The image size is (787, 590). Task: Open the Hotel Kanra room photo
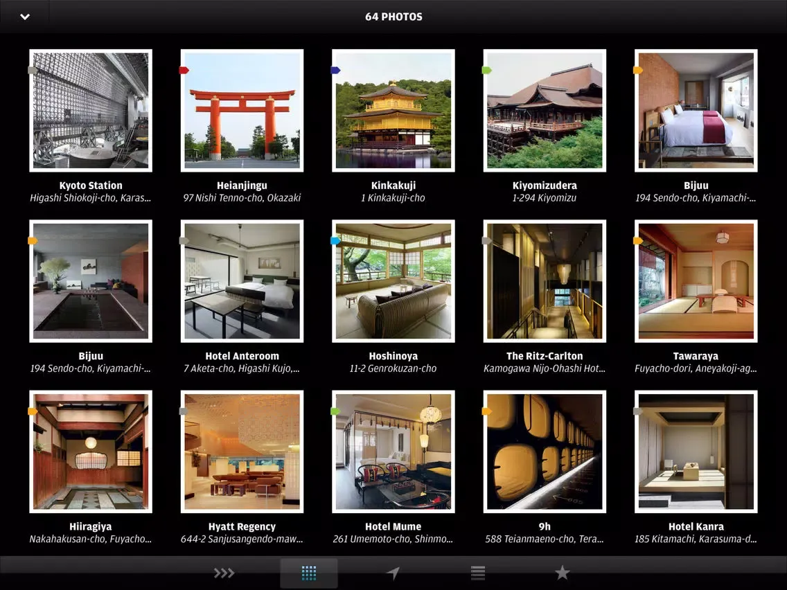pyautogui.click(x=696, y=452)
